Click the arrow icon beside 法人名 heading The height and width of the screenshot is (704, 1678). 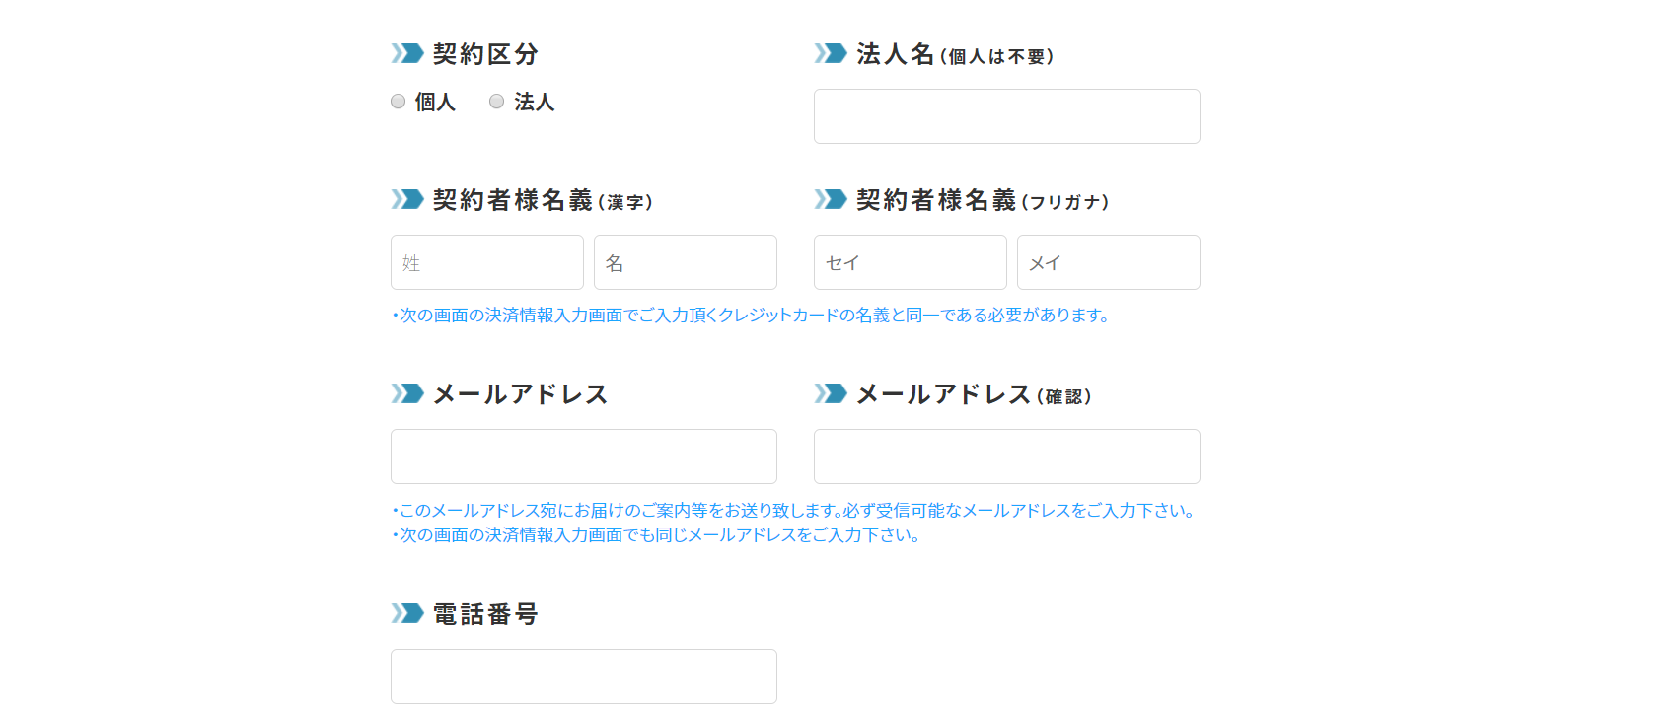830,53
